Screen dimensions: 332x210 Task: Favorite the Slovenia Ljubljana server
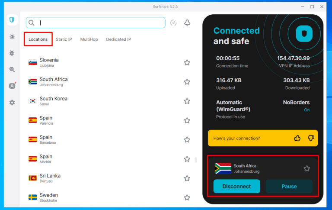[187, 62]
